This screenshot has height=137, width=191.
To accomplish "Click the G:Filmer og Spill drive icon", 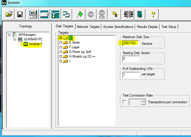I will (x=65, y=52).
